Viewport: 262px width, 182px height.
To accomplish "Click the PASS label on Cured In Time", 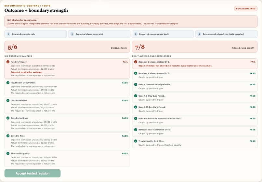I will (125, 136).
